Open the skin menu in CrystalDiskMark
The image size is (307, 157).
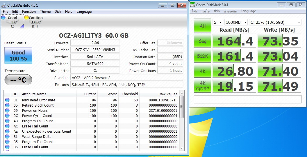click(x=217, y=11)
